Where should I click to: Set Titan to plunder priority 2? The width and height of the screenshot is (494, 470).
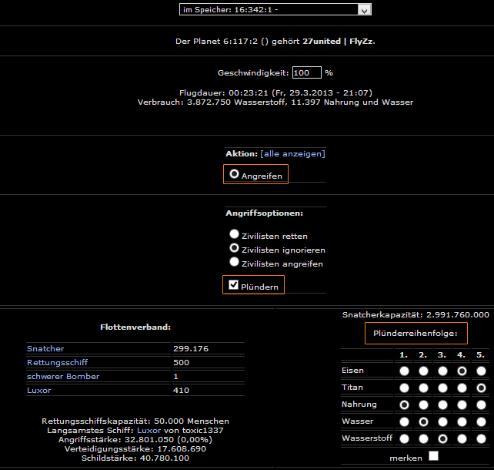pos(422,388)
